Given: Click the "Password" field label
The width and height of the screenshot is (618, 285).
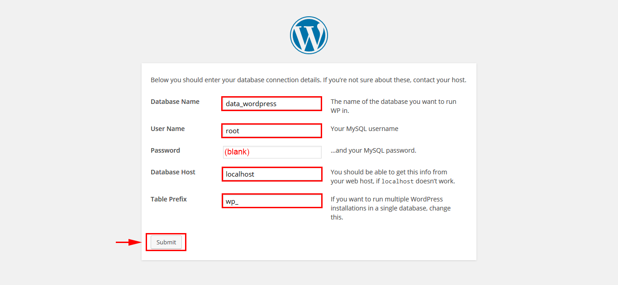Looking at the screenshot, I should point(165,150).
